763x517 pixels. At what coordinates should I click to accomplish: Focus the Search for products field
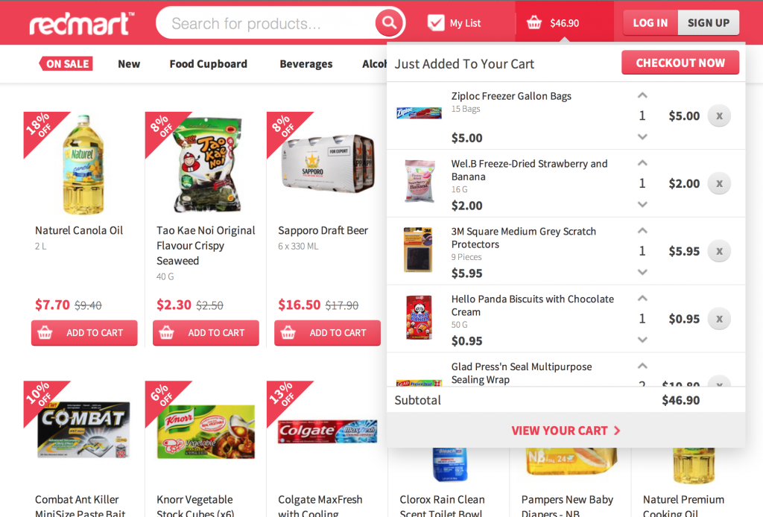coord(266,23)
